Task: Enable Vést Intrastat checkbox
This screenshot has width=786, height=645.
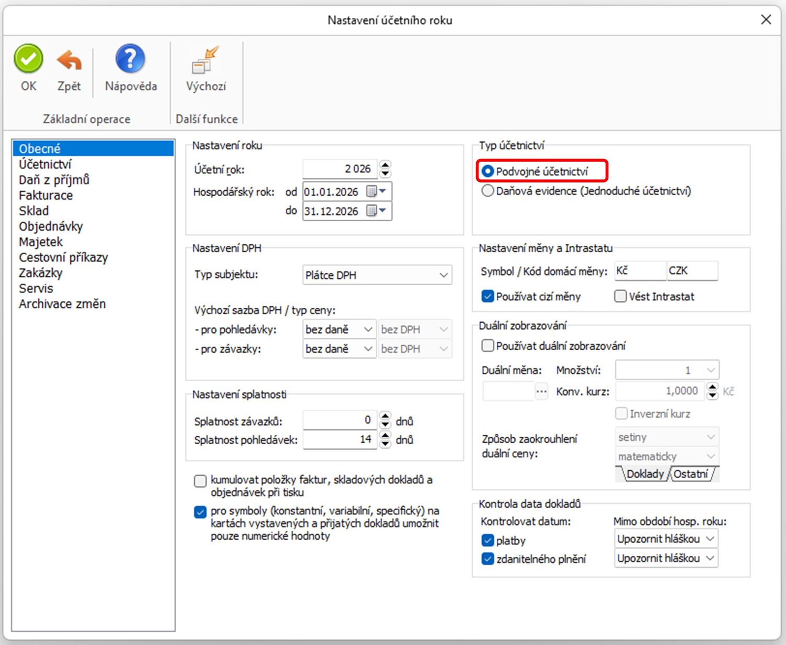Action: click(620, 296)
